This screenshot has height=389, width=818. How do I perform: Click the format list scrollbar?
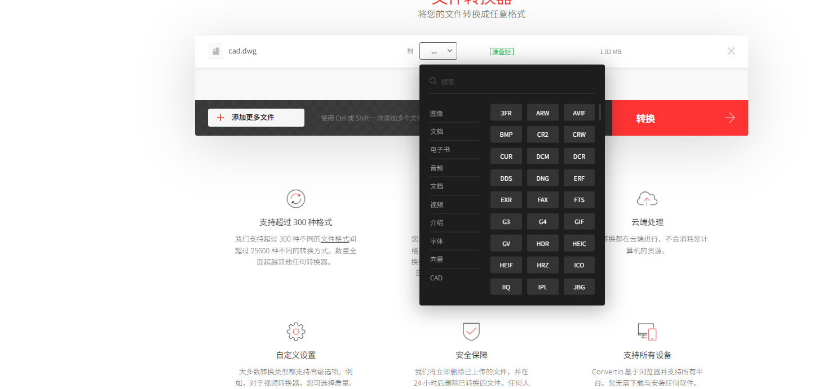click(x=600, y=111)
